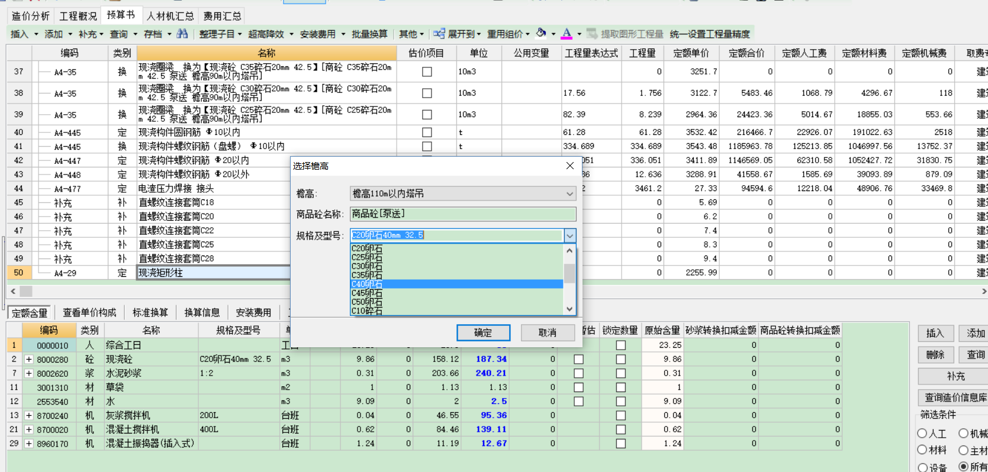Click the 确定 button in dialog

(483, 332)
